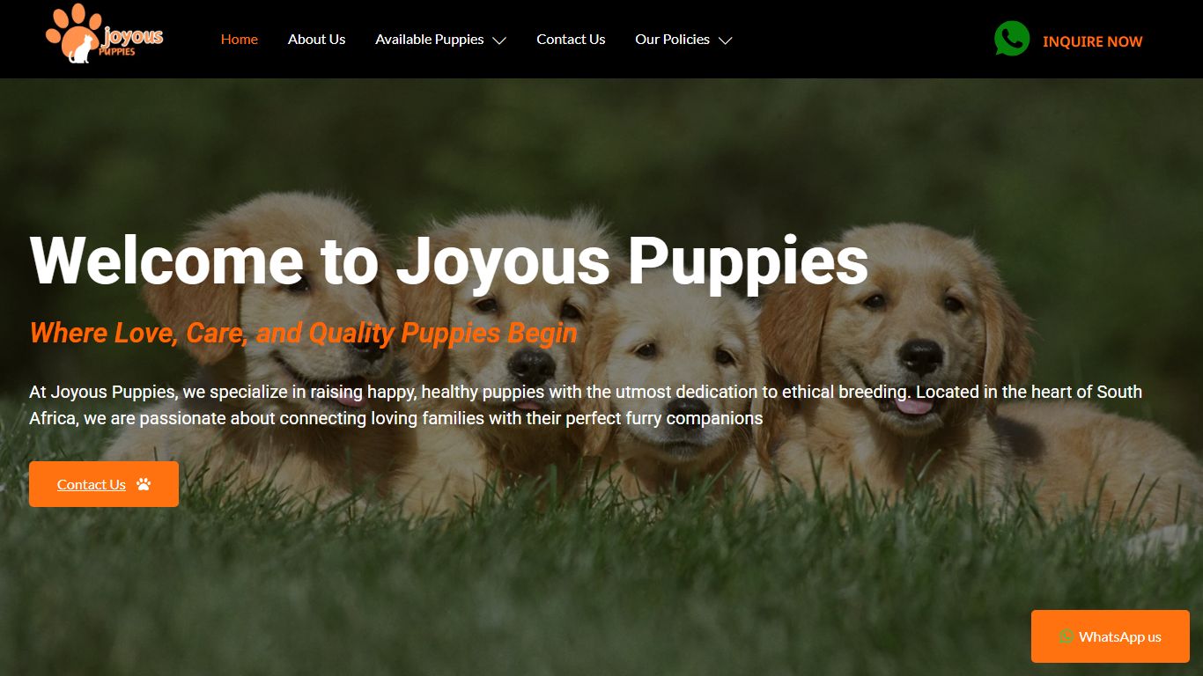1203x676 pixels.
Task: Click the Welcome to Joyous Puppies heading
Action: pyautogui.click(x=449, y=261)
